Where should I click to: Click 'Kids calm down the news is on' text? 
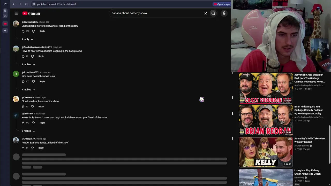pos(38,76)
